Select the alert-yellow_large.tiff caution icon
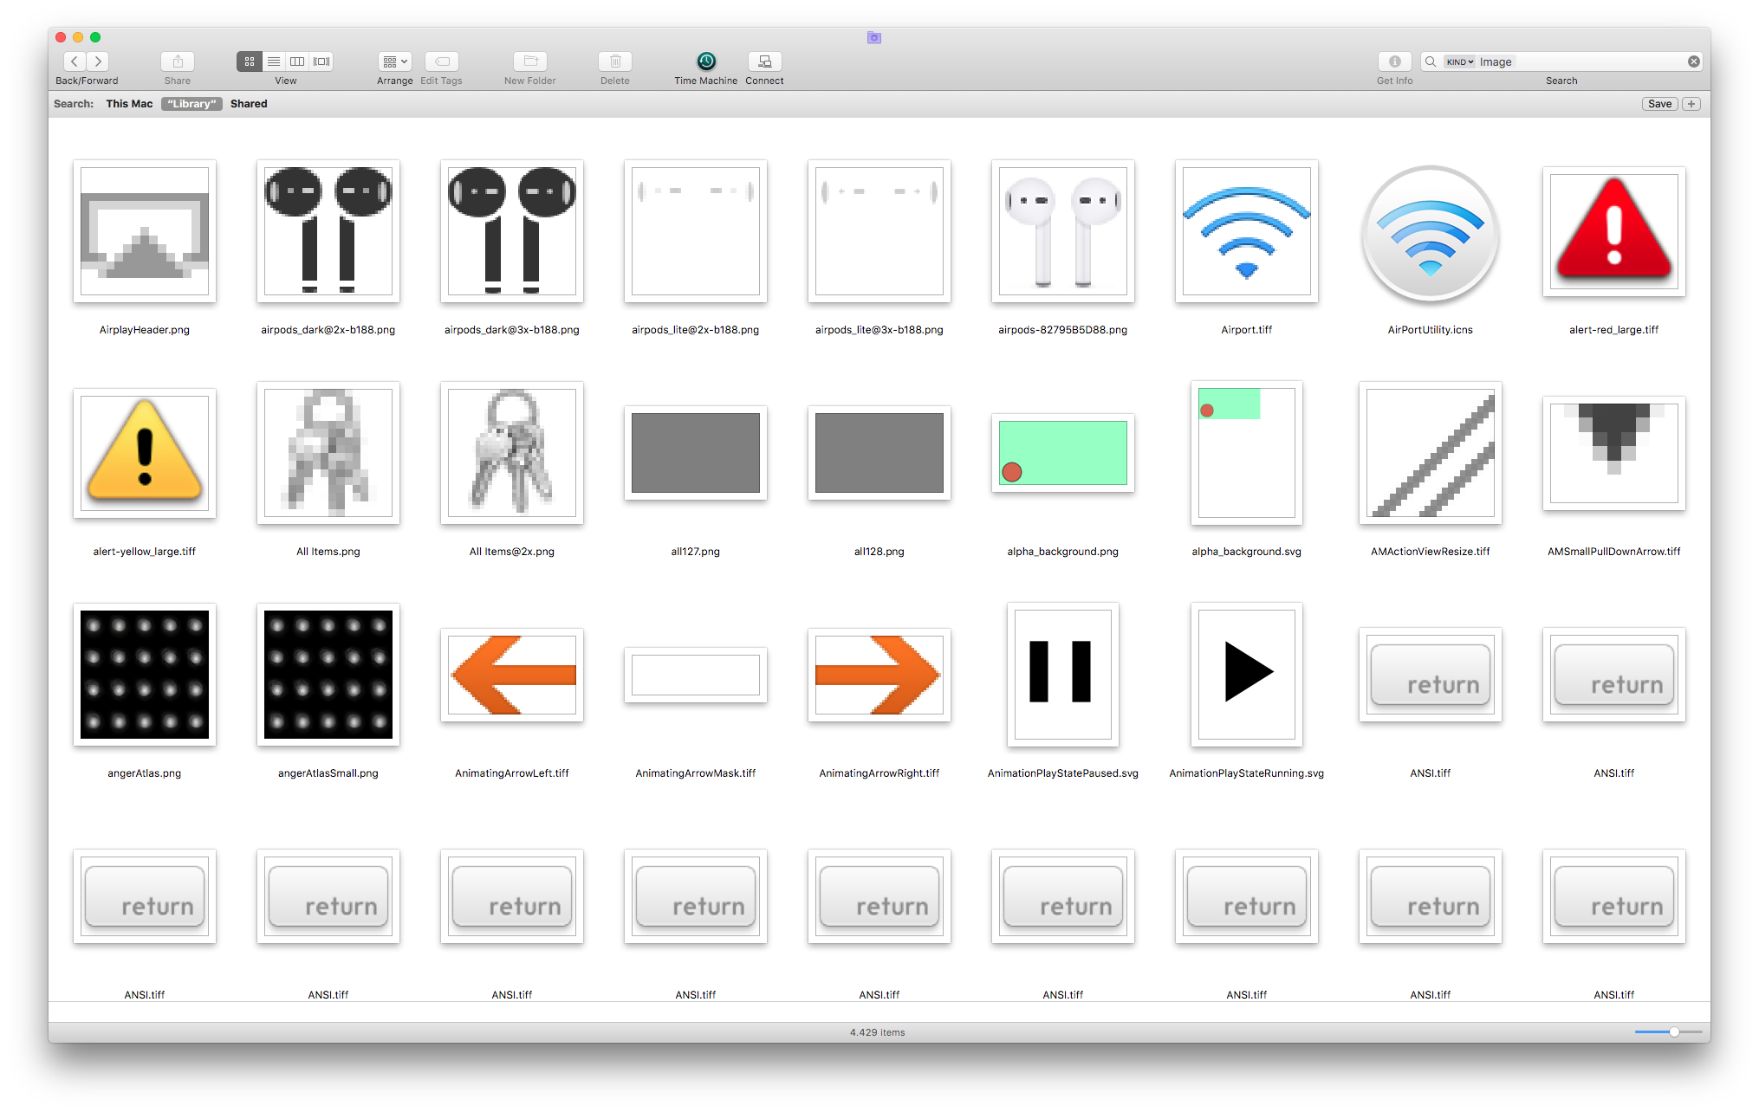 tap(145, 453)
